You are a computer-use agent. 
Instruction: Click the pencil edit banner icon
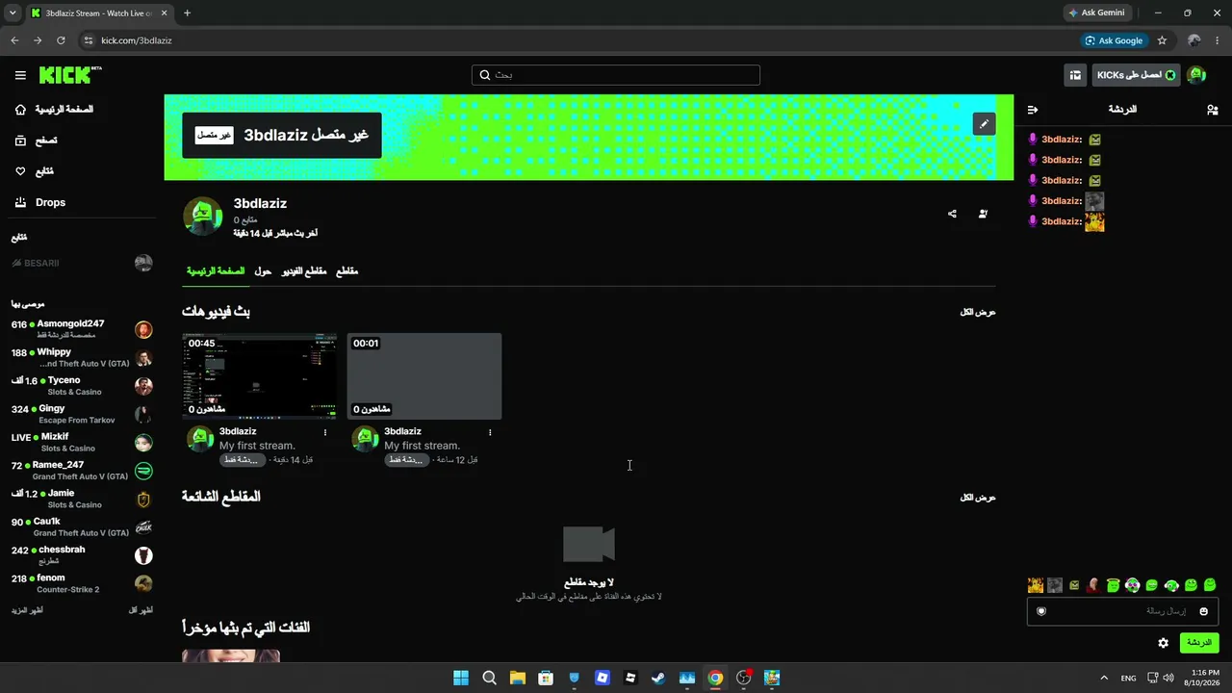(984, 124)
